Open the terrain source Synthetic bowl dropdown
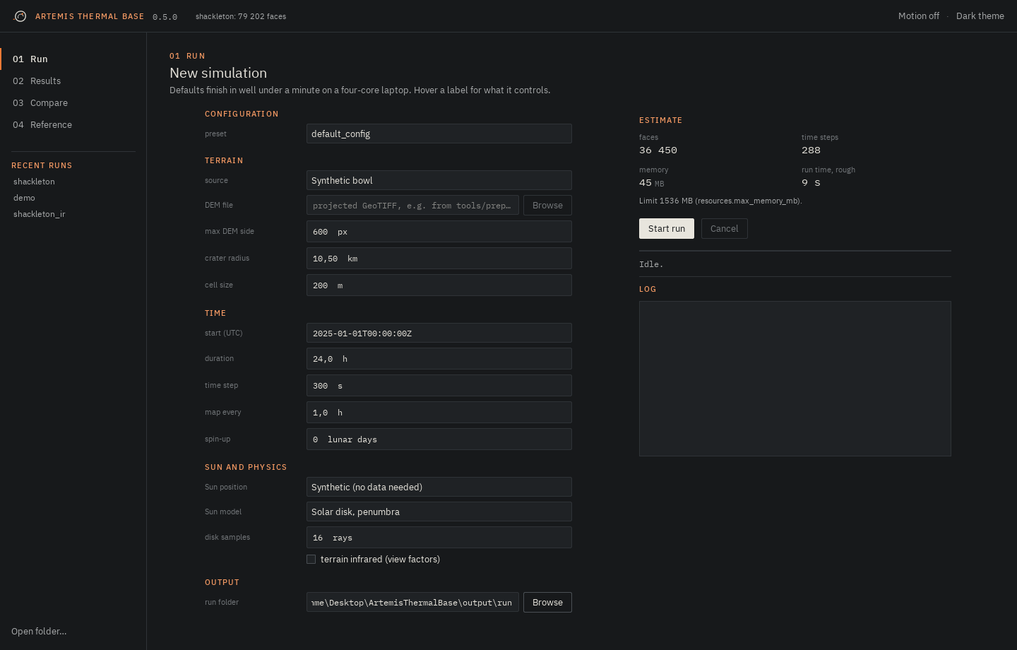The width and height of the screenshot is (1017, 650). click(439, 180)
